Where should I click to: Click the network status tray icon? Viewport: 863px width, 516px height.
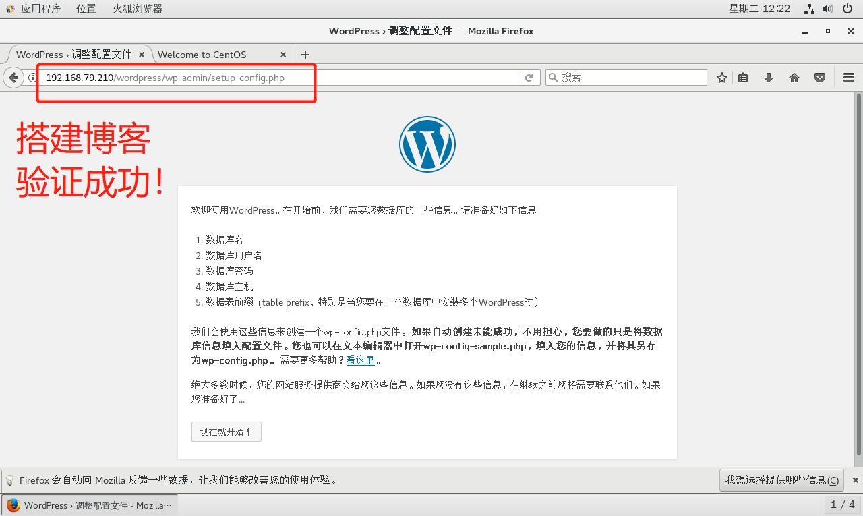(810, 9)
